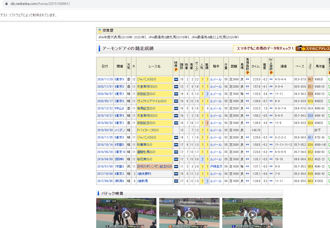Image resolution: width=330 pixels, height=228 pixels.
Task: Open the paddock video thumbnail with horse number 5
Action: coord(252,215)
